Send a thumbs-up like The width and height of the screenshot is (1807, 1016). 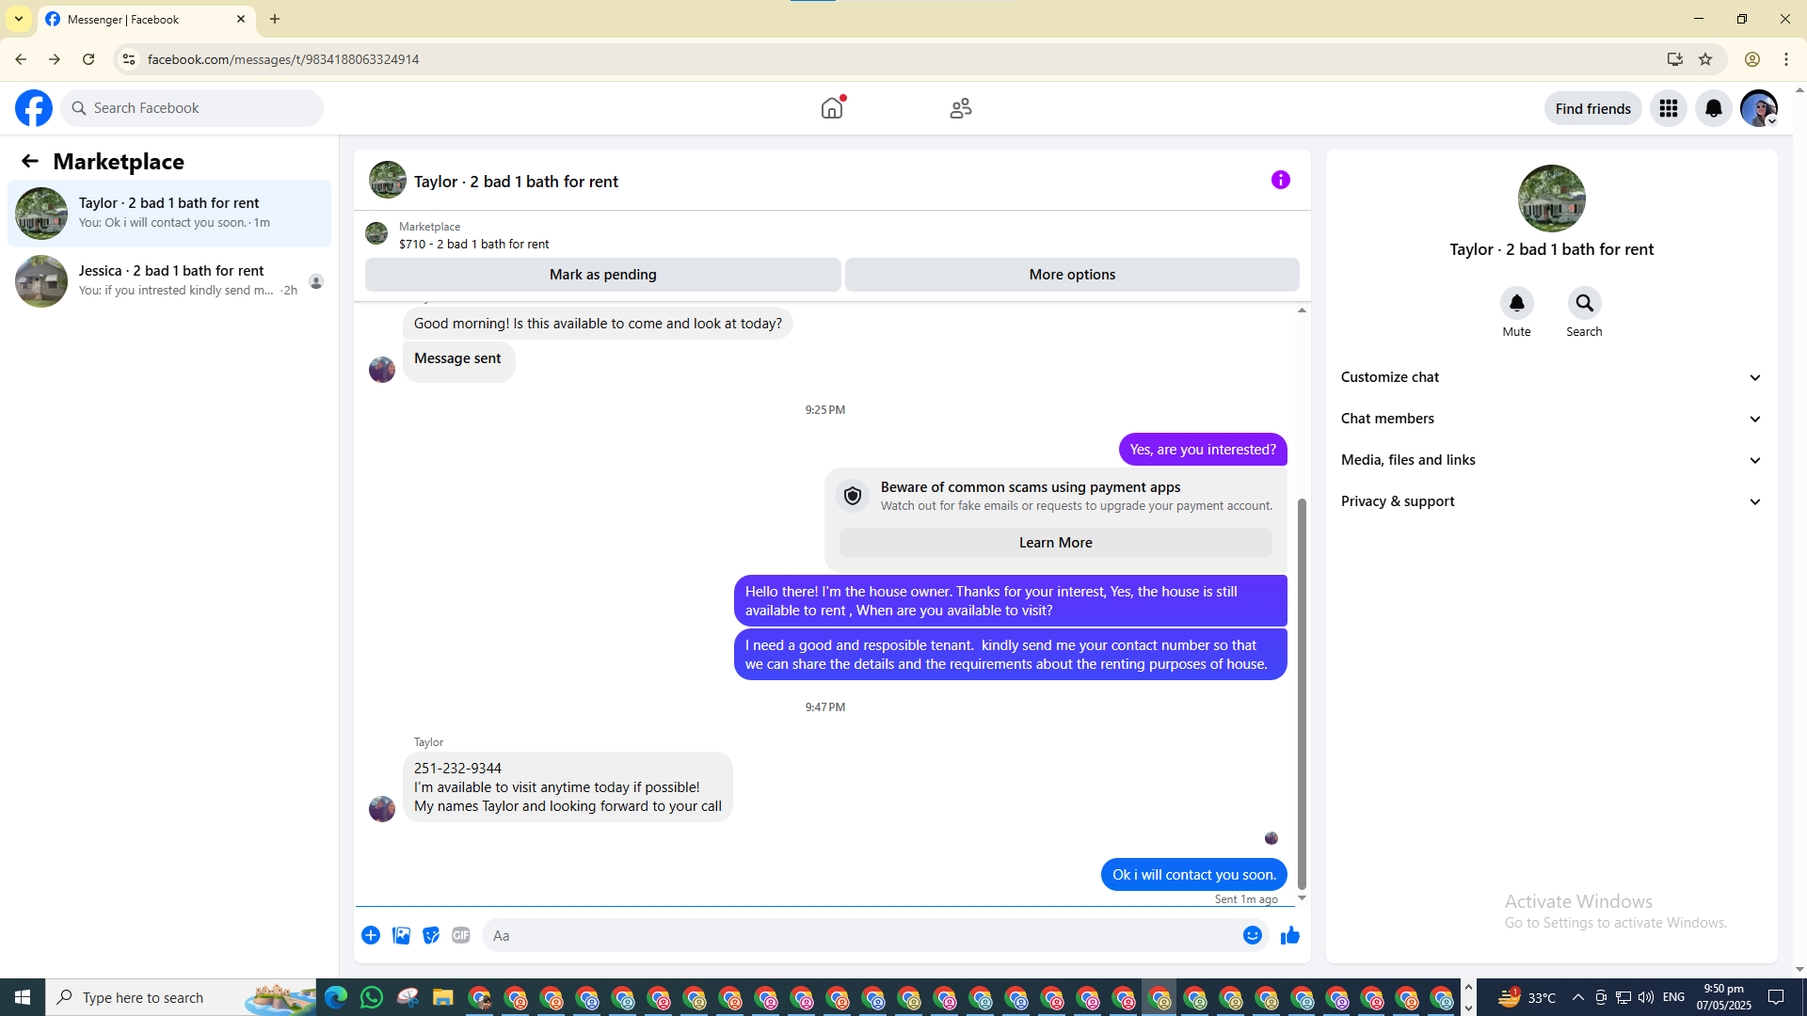[1289, 935]
